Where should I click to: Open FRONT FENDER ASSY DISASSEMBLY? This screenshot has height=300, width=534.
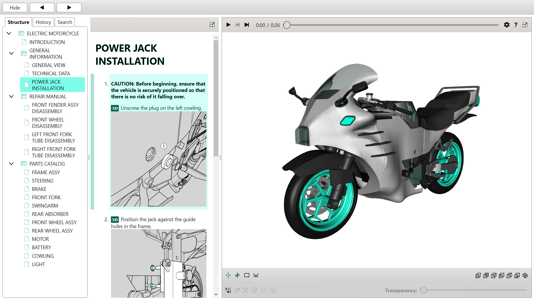tap(55, 108)
